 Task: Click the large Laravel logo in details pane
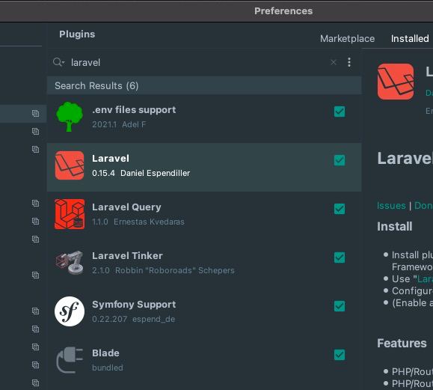point(396,82)
